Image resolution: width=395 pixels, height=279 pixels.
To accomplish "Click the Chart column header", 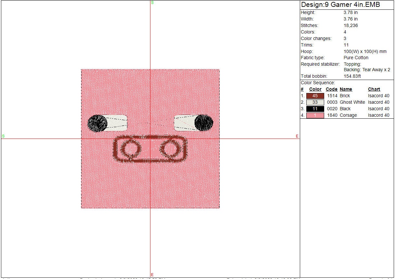I will pos(374,89).
